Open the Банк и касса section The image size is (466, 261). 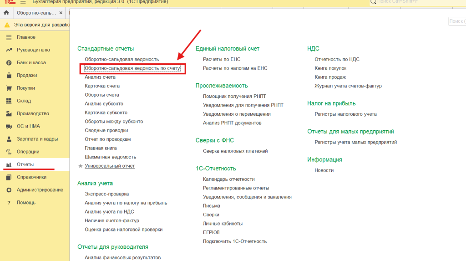[x=31, y=63]
